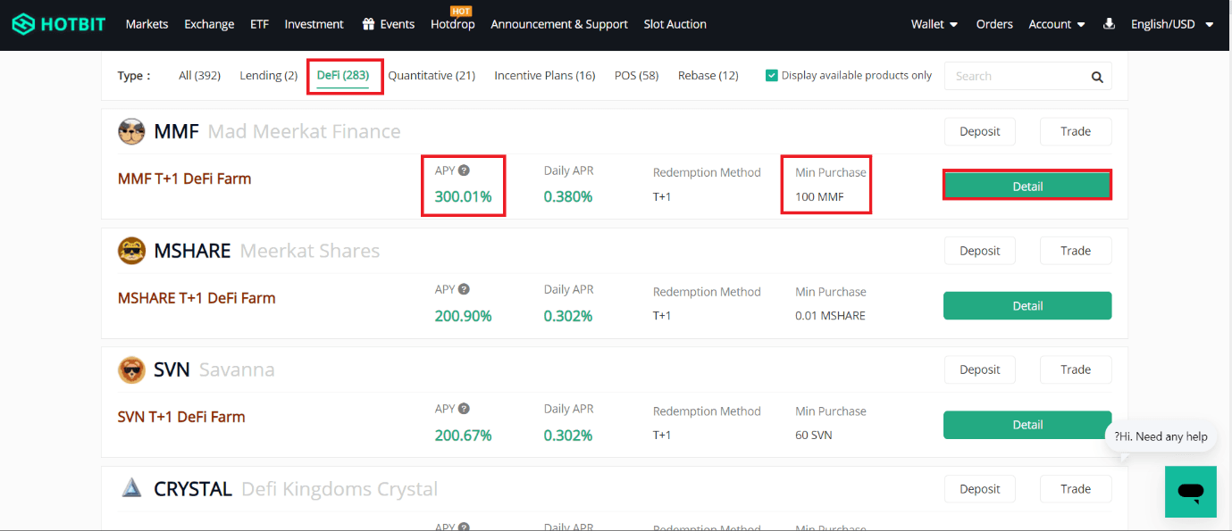Click Deposit for MSHARE
The image size is (1232, 531).
(980, 251)
